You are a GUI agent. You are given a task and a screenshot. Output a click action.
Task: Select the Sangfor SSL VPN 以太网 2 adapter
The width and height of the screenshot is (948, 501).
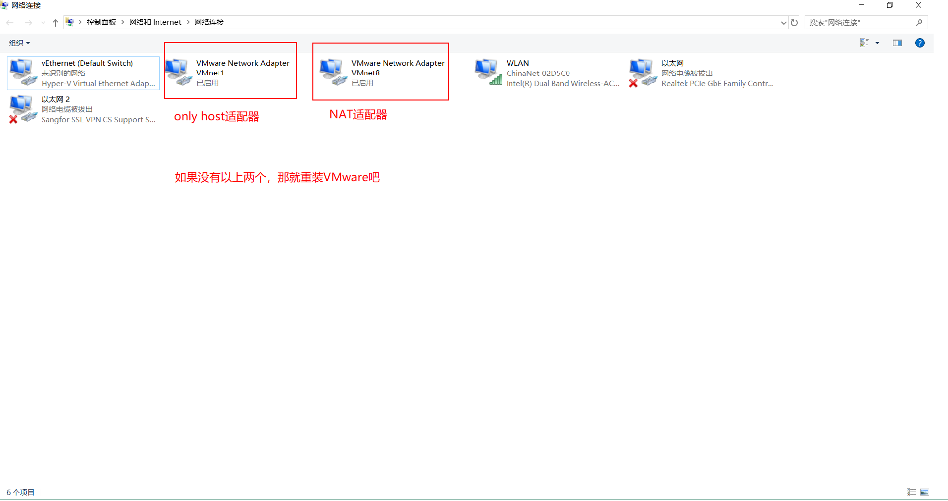[82, 109]
